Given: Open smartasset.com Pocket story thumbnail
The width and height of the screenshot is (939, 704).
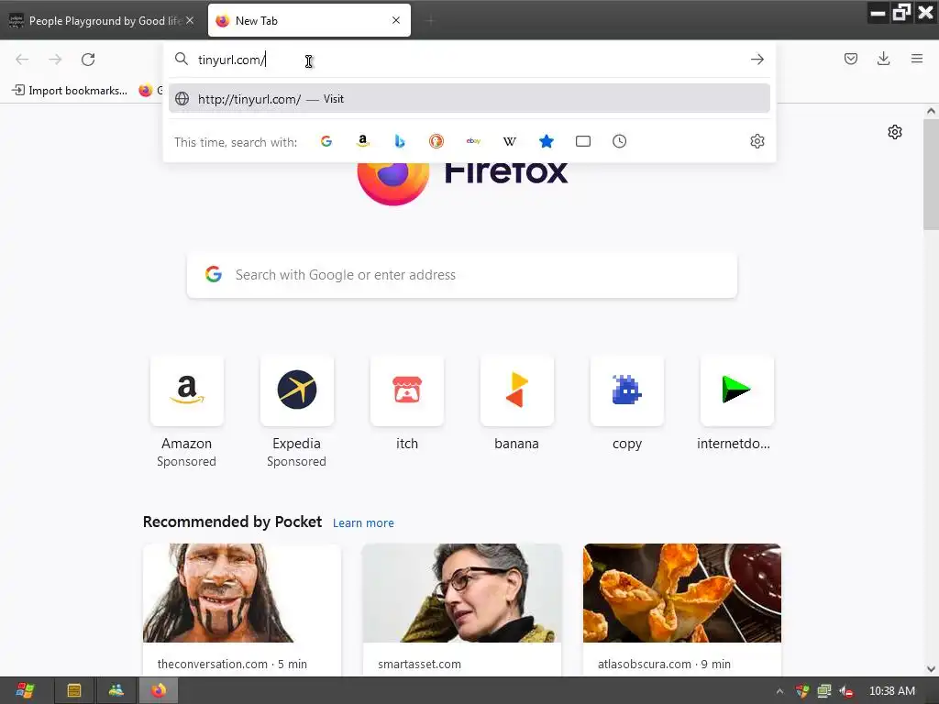Looking at the screenshot, I should [462, 593].
